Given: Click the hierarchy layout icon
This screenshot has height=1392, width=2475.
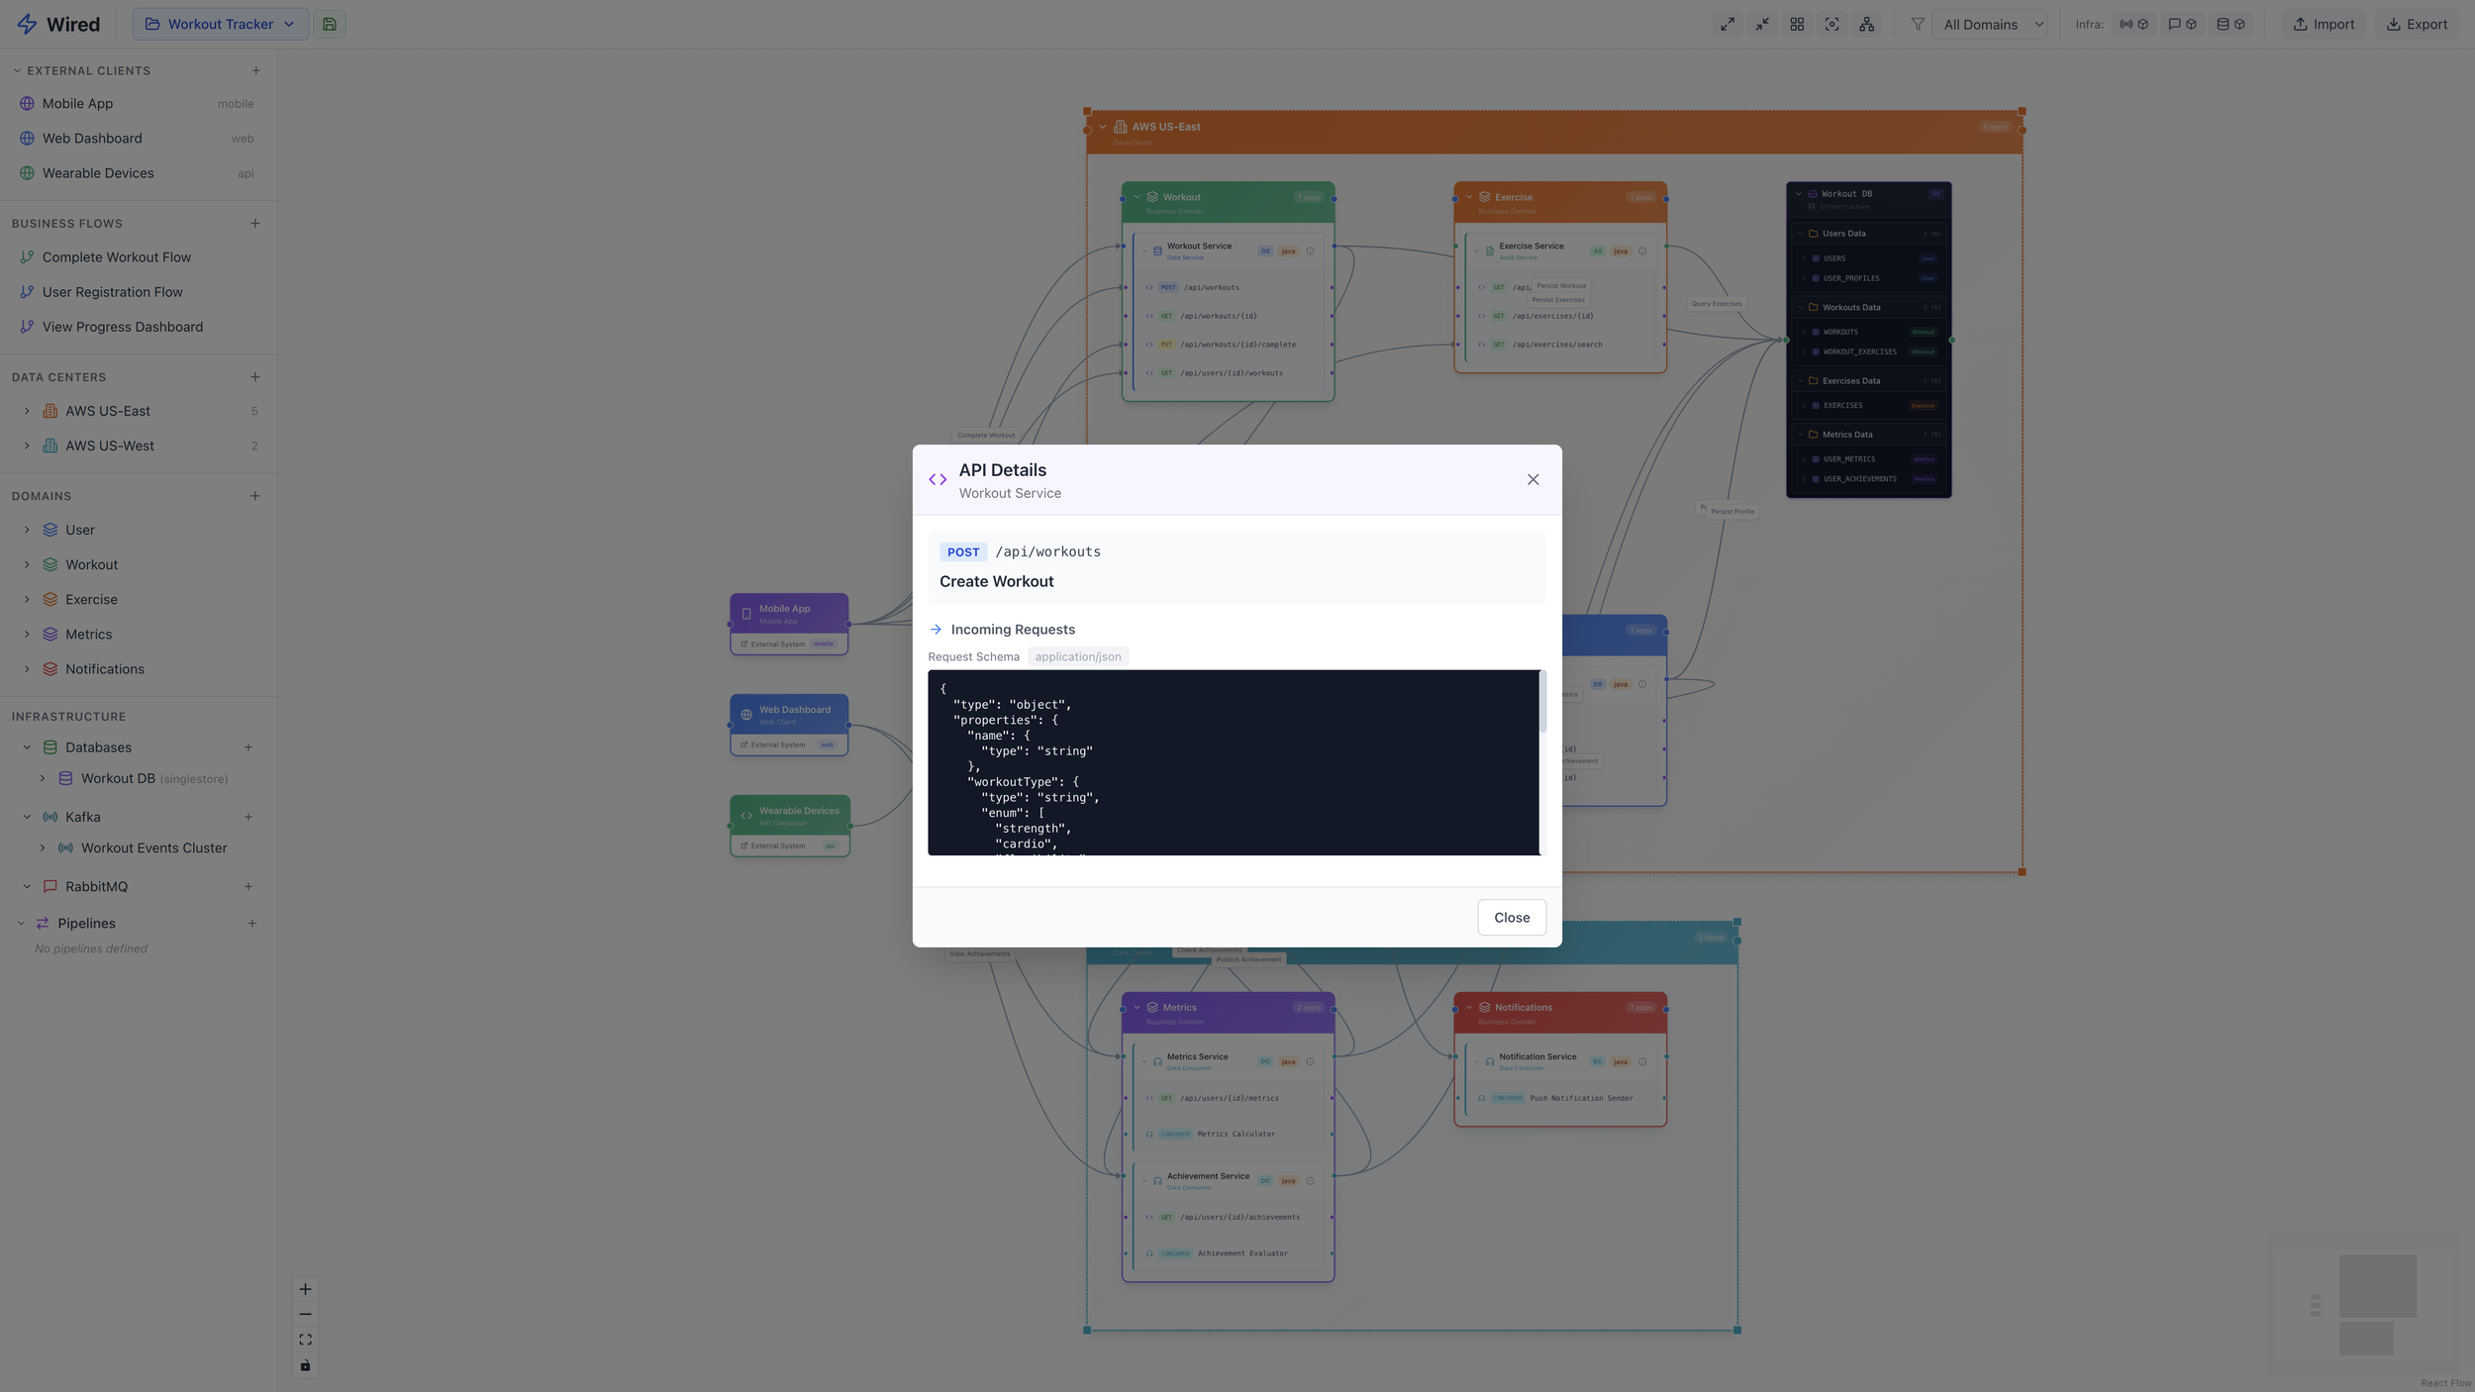Looking at the screenshot, I should pyautogui.click(x=1866, y=25).
